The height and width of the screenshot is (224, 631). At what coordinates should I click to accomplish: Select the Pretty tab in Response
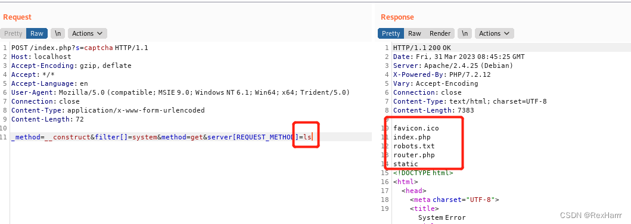[x=391, y=33]
